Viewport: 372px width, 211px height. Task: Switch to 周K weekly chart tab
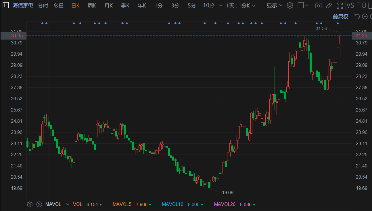(x=92, y=5)
